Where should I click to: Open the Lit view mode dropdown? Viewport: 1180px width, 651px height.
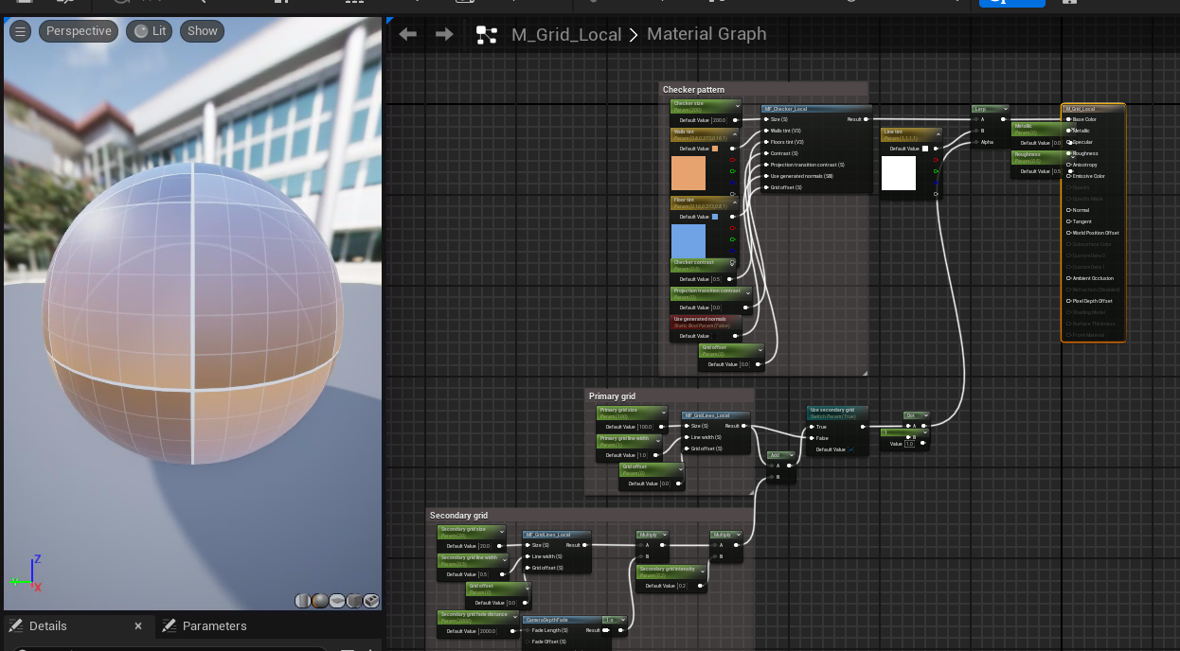tap(150, 31)
